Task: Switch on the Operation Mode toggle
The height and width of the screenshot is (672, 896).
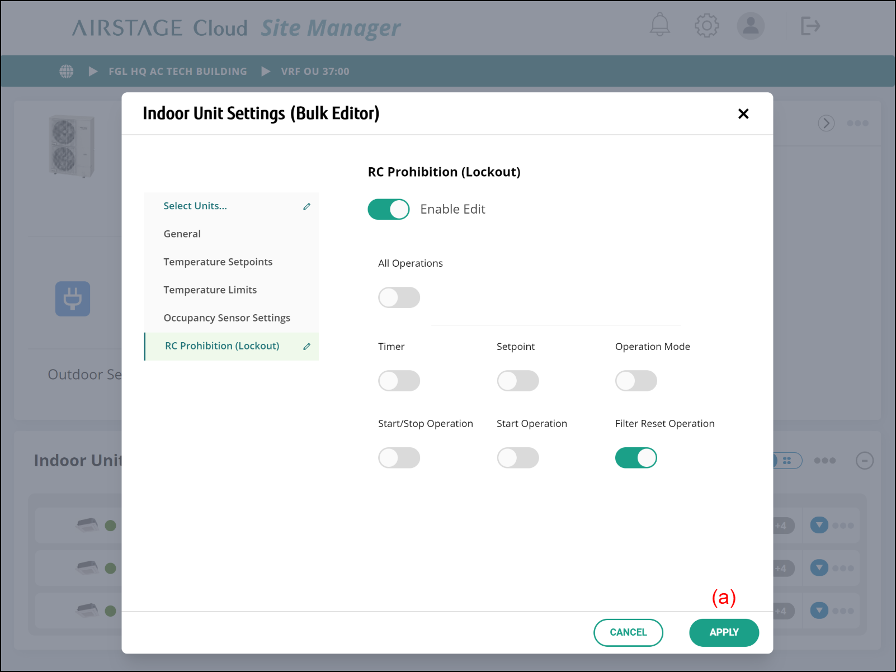Action: tap(636, 381)
